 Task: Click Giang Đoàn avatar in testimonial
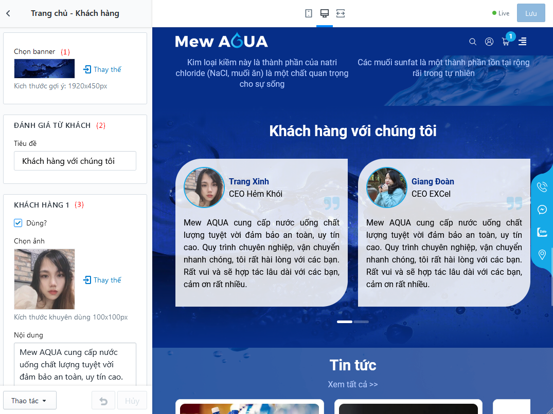point(386,187)
